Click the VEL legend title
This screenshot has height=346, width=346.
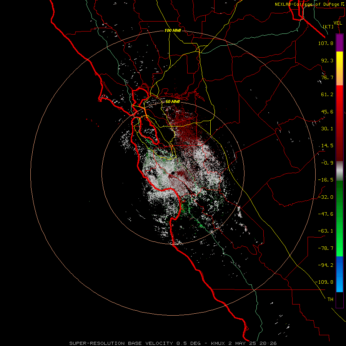338,23
